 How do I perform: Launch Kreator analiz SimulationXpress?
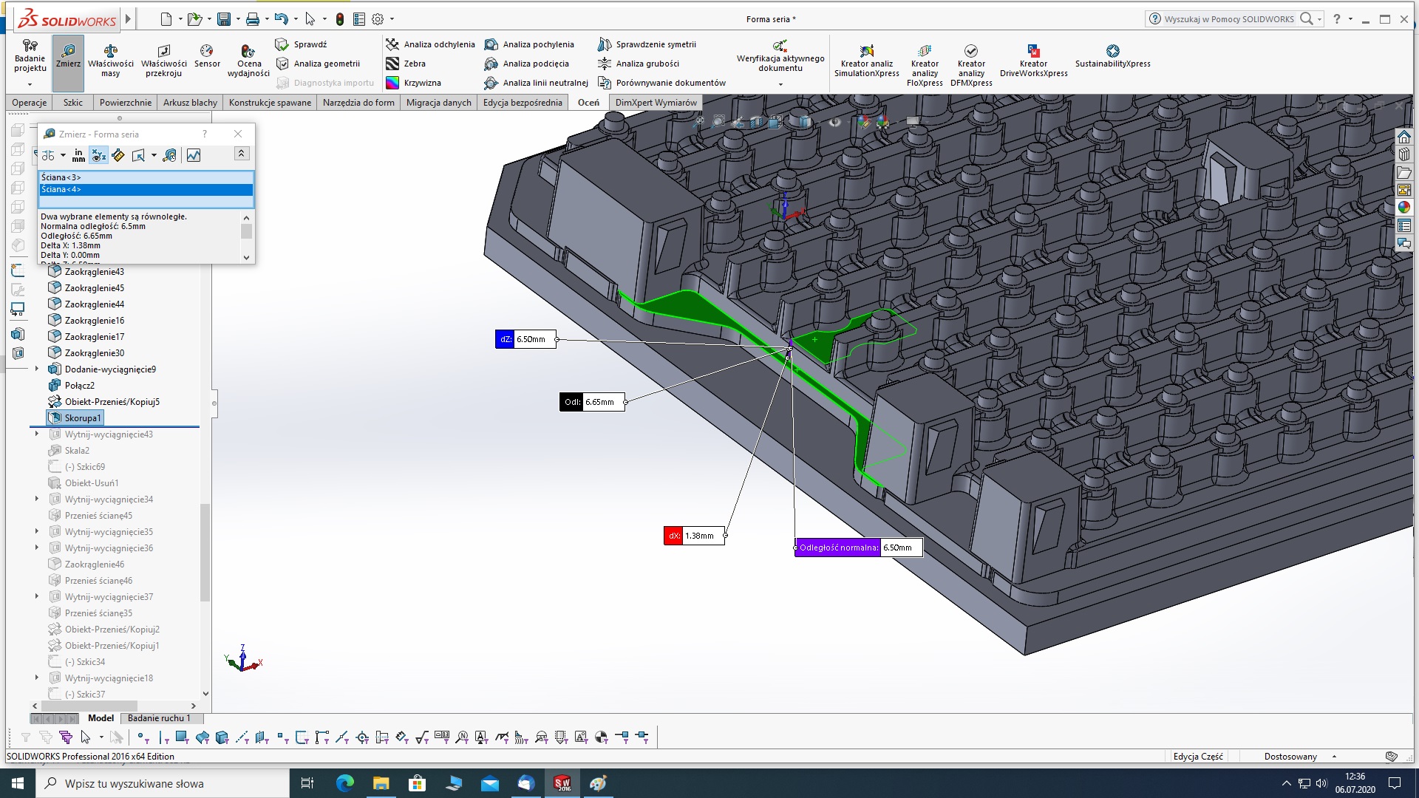[866, 61]
